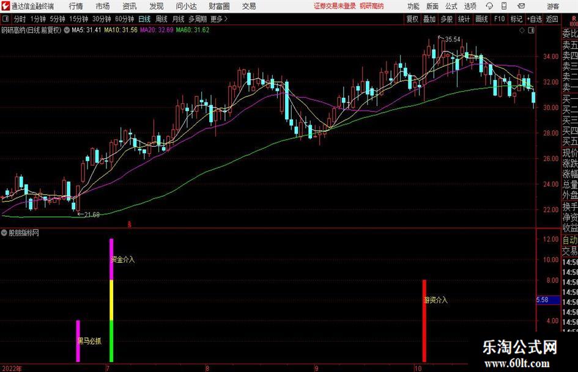Open the 行情 menu
Screen dimensions: 578x372
point(76,6)
